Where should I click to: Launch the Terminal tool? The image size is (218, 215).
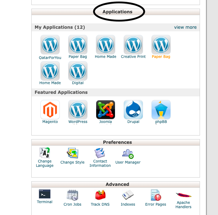pos(45,197)
